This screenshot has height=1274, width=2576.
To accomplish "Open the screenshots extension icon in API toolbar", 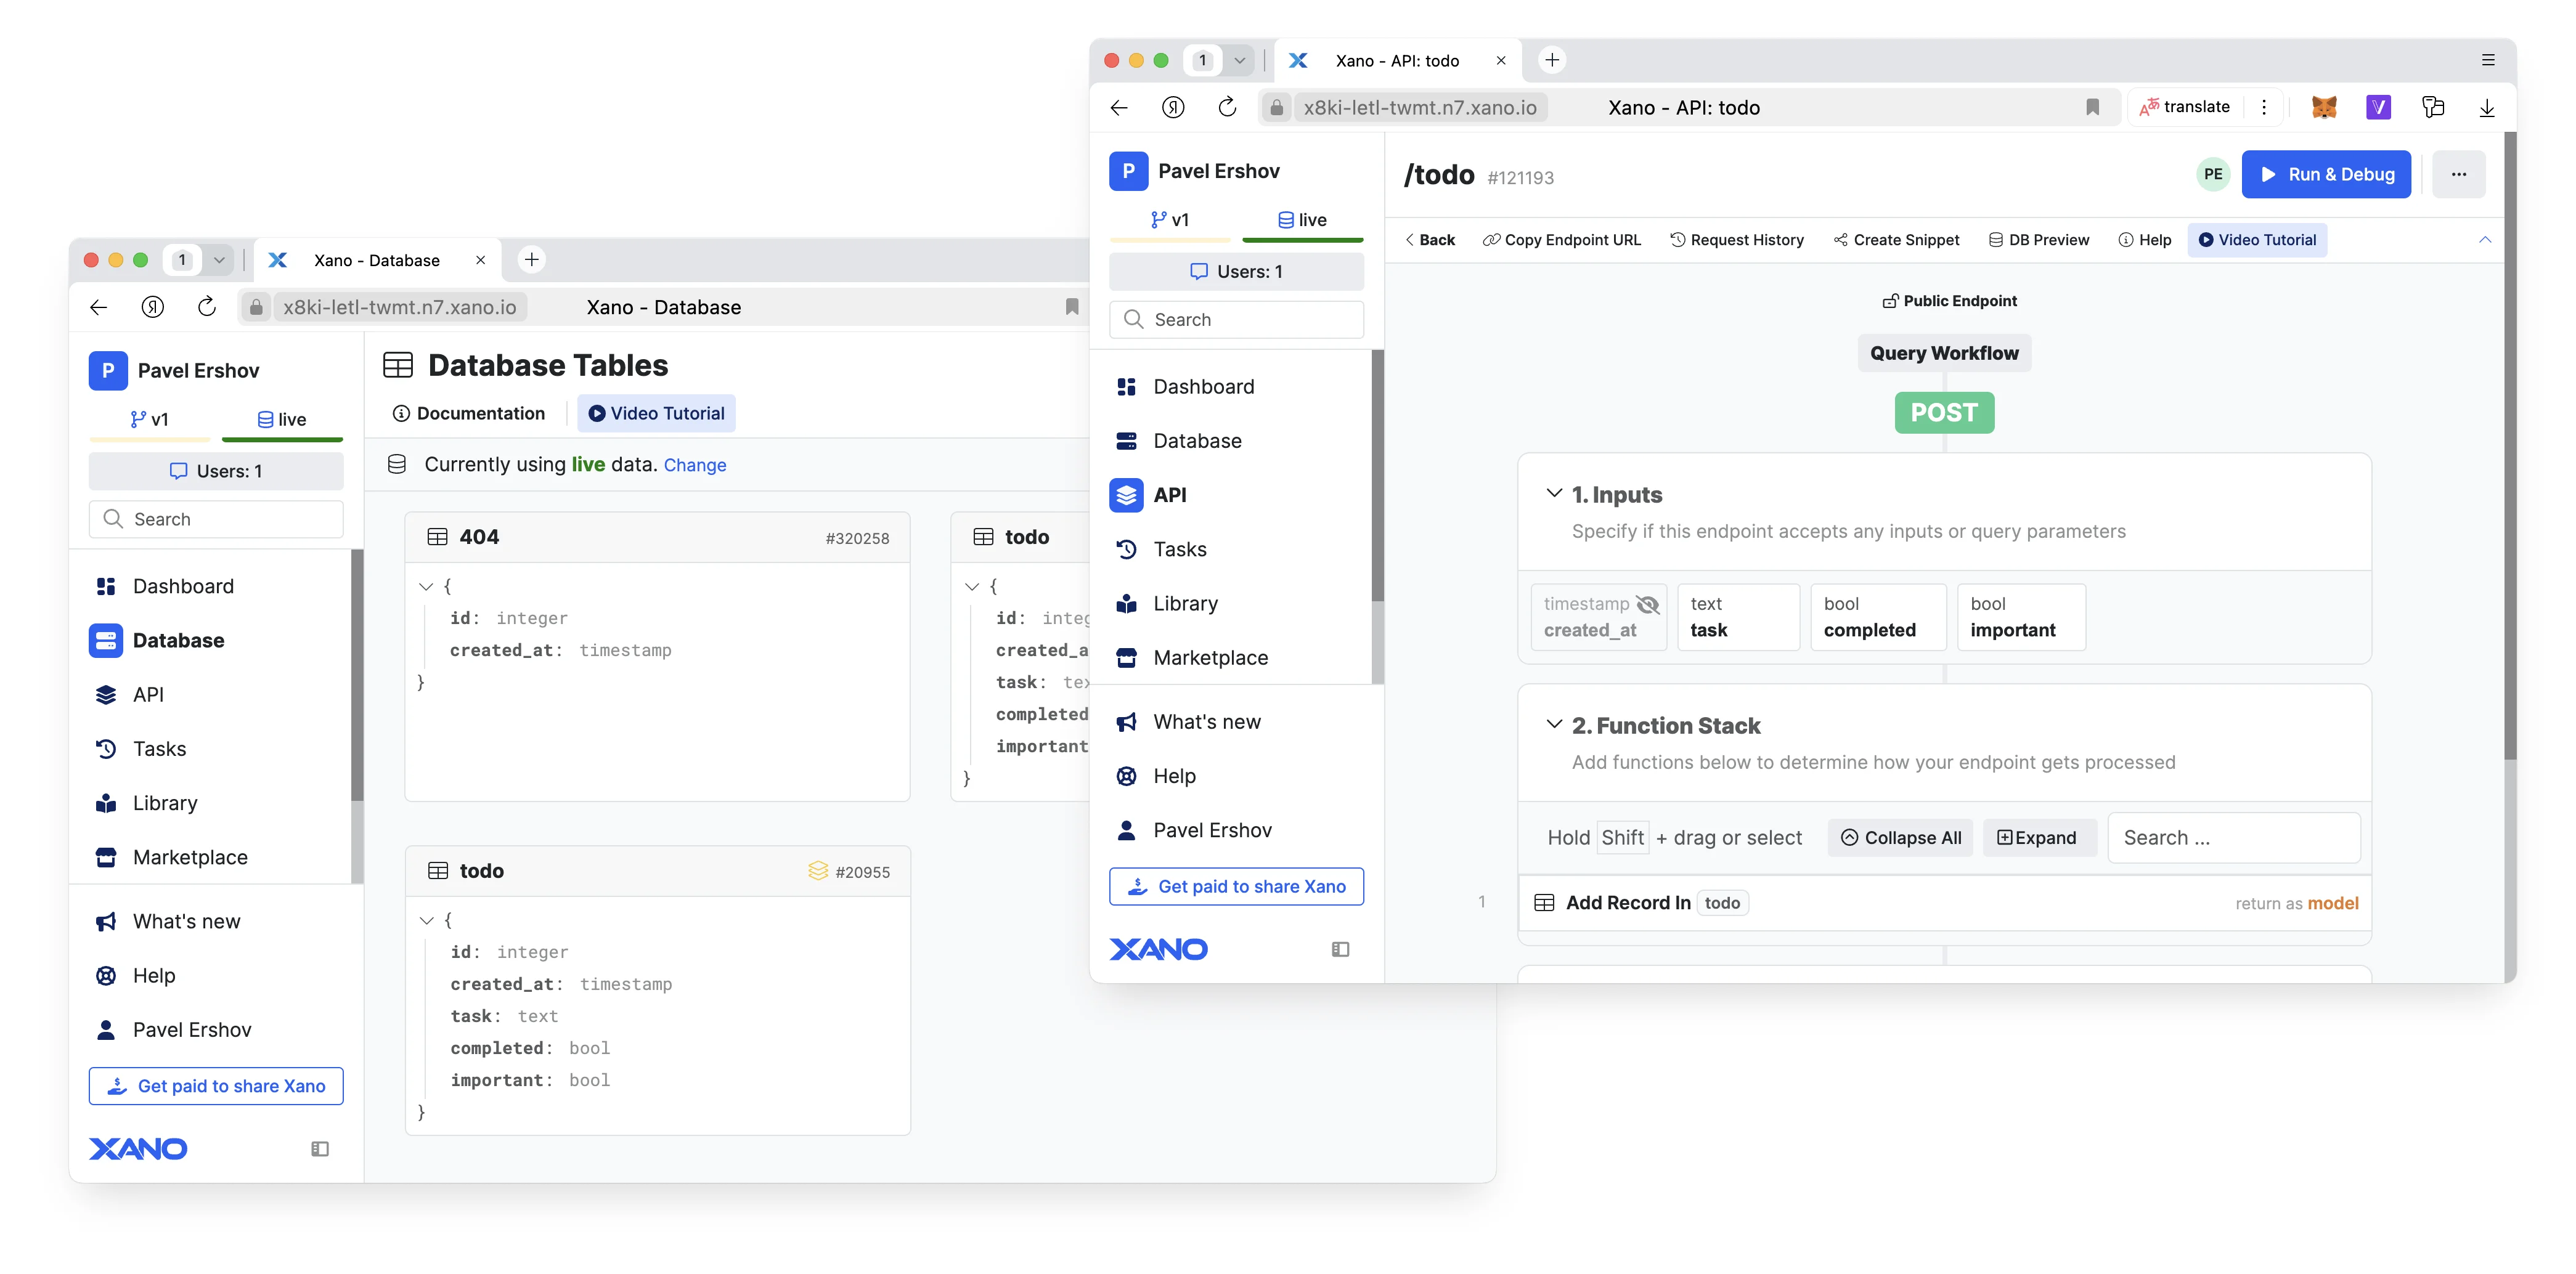I will 2432,107.
